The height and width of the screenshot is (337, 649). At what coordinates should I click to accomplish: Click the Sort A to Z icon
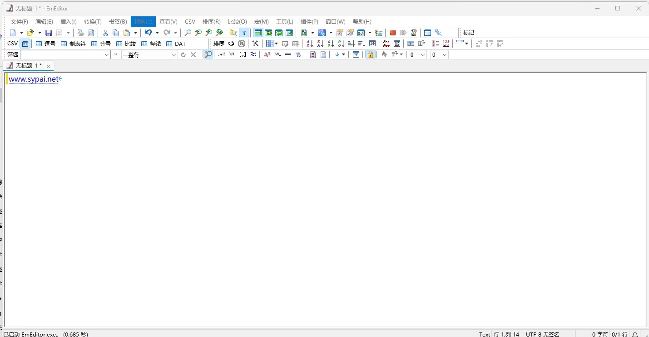click(310, 44)
